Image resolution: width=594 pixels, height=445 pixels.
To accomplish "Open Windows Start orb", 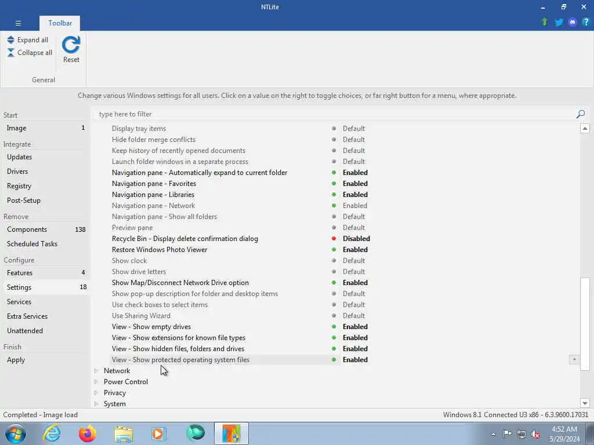I will coord(16,433).
